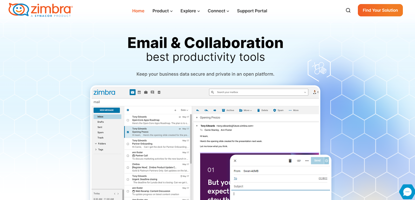Check the Partner Call email
Viewport: 415px width, 200px height.
coord(128,156)
